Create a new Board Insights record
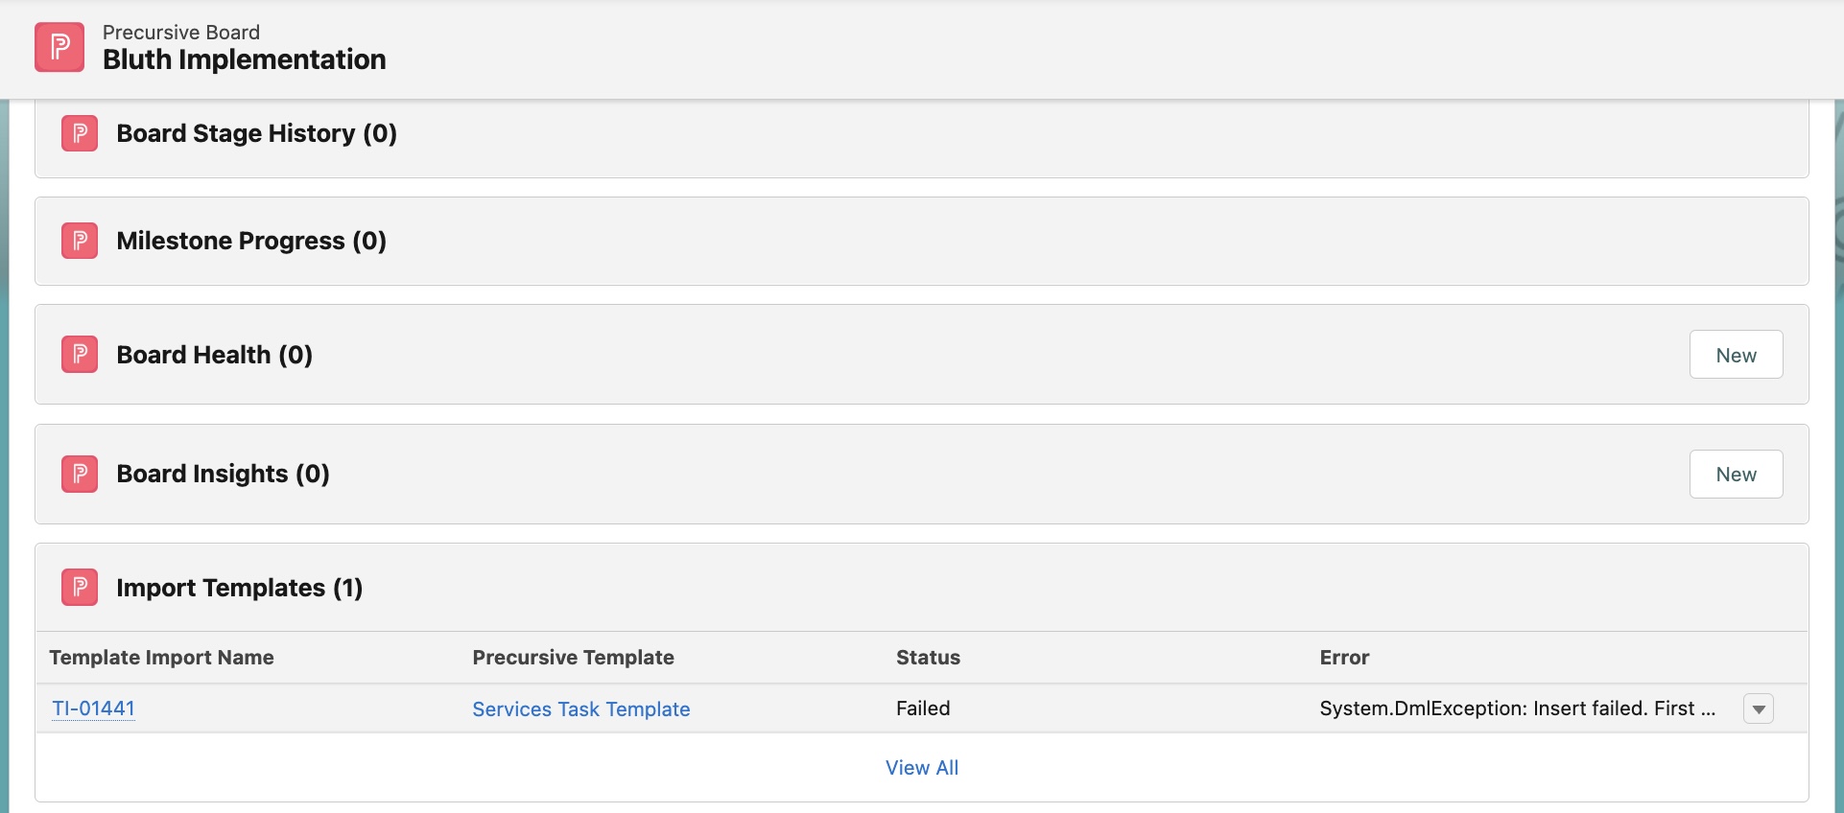The height and width of the screenshot is (813, 1844). pyautogui.click(x=1735, y=475)
